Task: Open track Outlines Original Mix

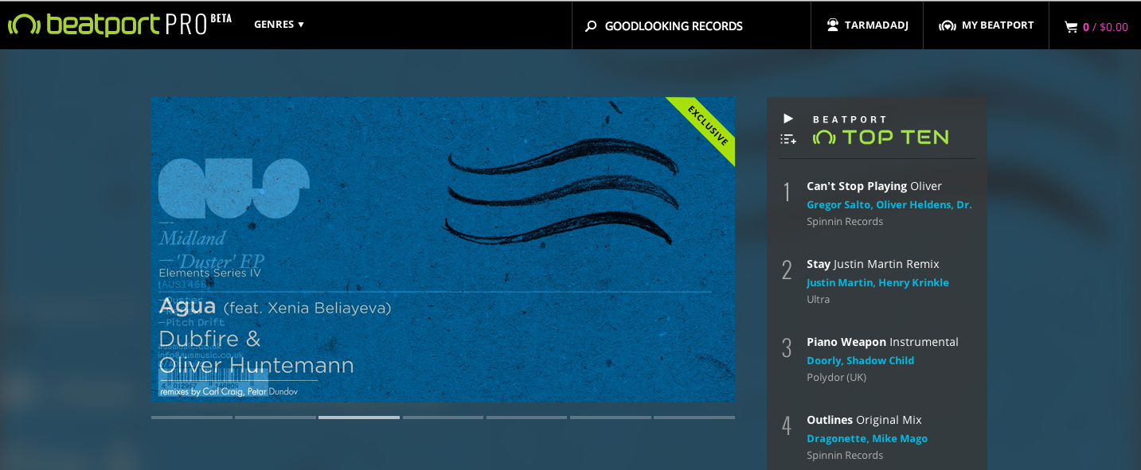Action: click(864, 420)
